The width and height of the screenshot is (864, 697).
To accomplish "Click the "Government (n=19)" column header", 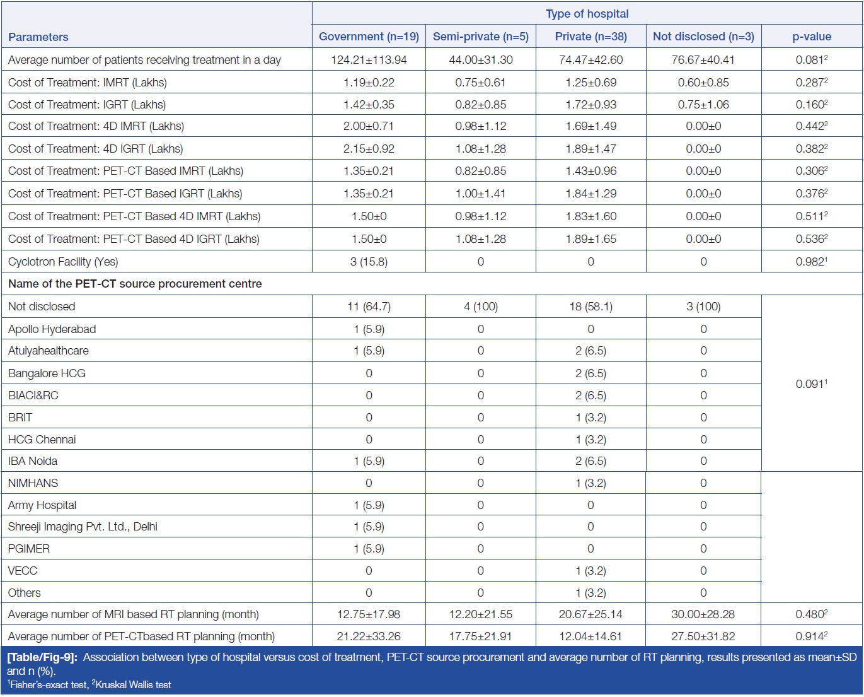I will point(369,37).
